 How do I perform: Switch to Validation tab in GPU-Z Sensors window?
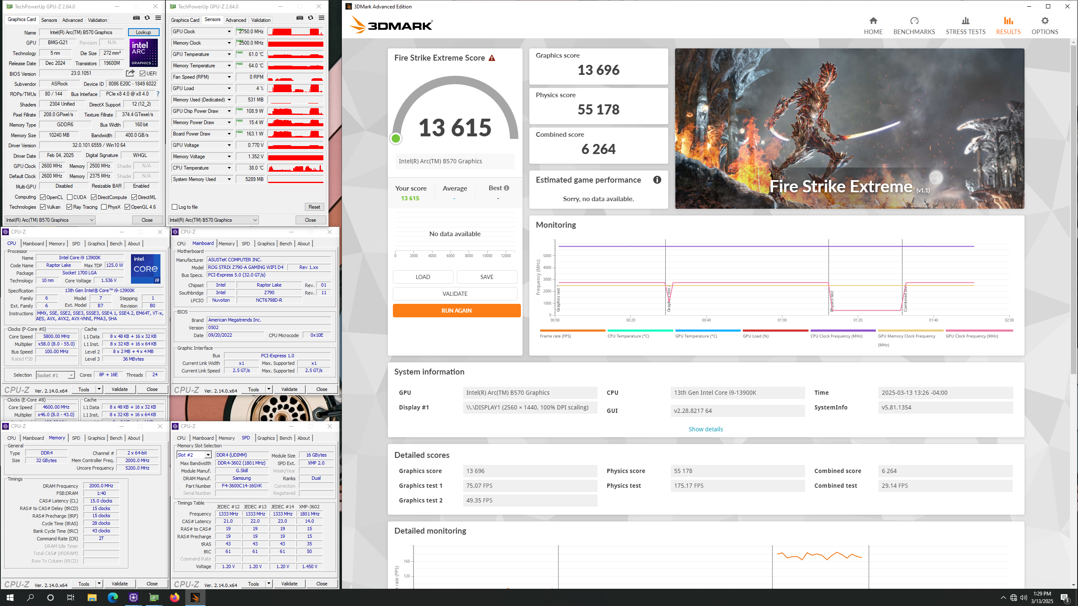(261, 20)
